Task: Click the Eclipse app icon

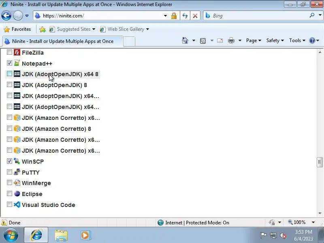Action: click(x=17, y=194)
